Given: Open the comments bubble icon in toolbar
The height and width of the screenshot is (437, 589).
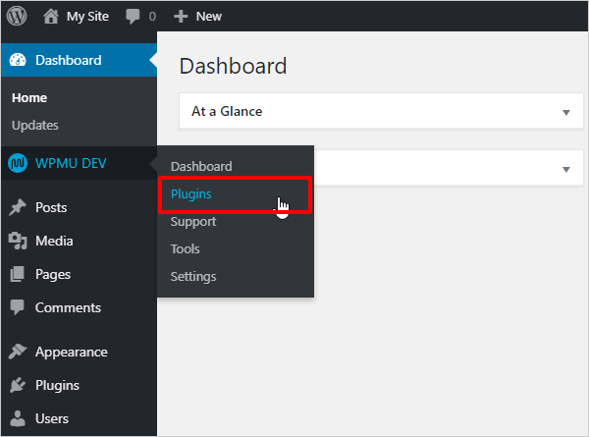Looking at the screenshot, I should [133, 16].
